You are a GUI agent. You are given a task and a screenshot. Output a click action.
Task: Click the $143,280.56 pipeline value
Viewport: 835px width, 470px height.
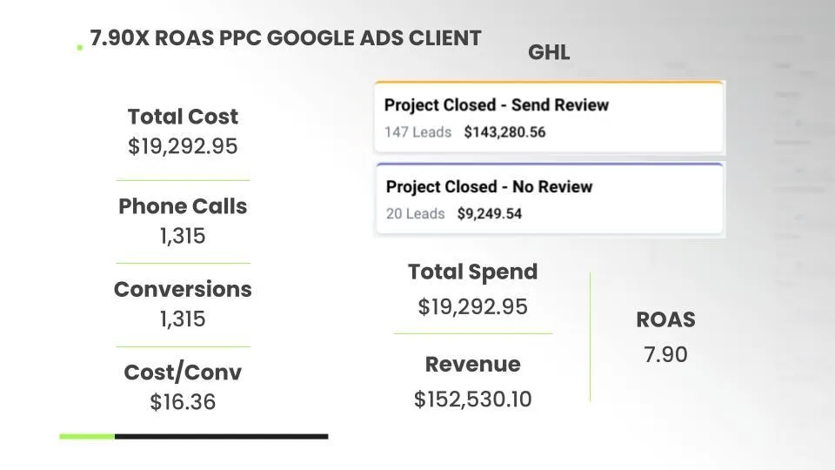click(x=504, y=132)
